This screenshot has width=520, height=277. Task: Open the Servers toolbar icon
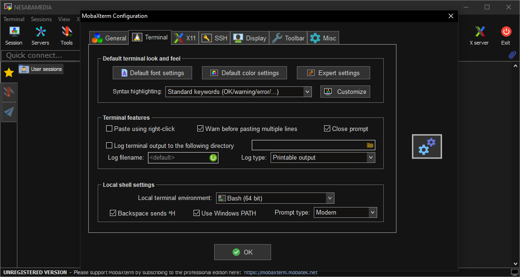pyautogui.click(x=40, y=36)
